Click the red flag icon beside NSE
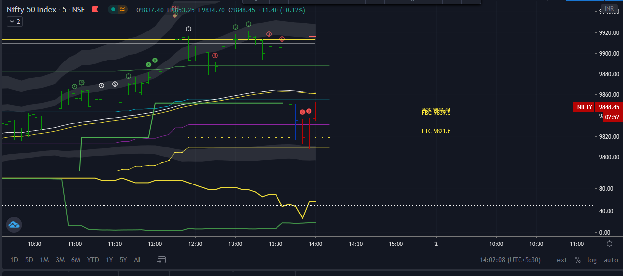The height and width of the screenshot is (276, 623). tap(95, 10)
